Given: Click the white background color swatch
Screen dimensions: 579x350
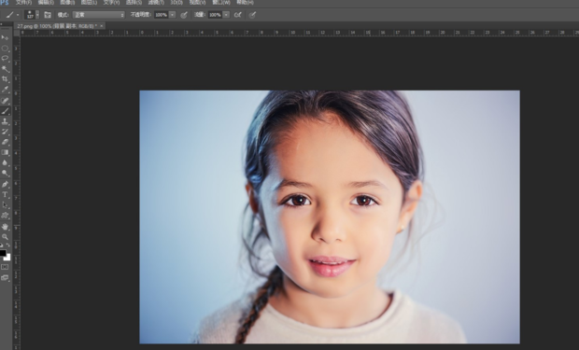Looking at the screenshot, I should pos(7,258).
